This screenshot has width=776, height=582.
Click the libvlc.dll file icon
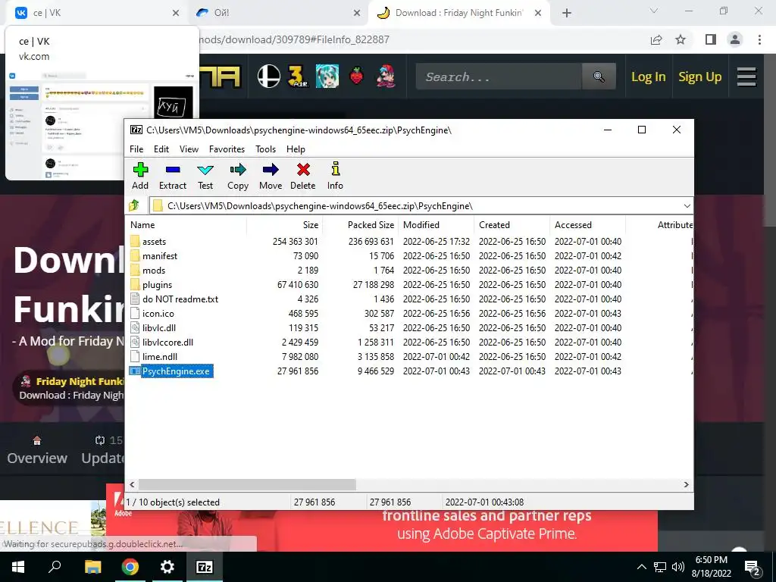tap(135, 327)
